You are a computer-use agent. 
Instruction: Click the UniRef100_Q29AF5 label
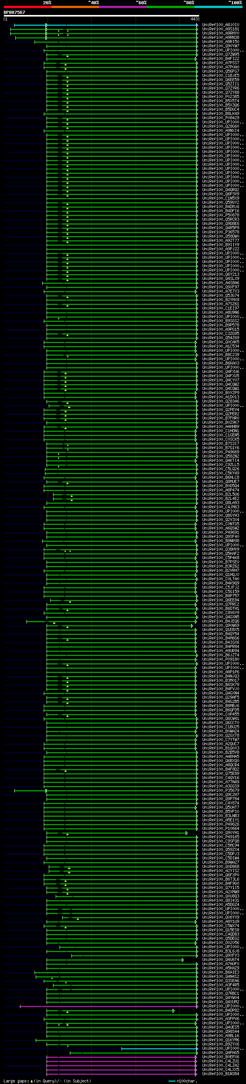pos(220,697)
